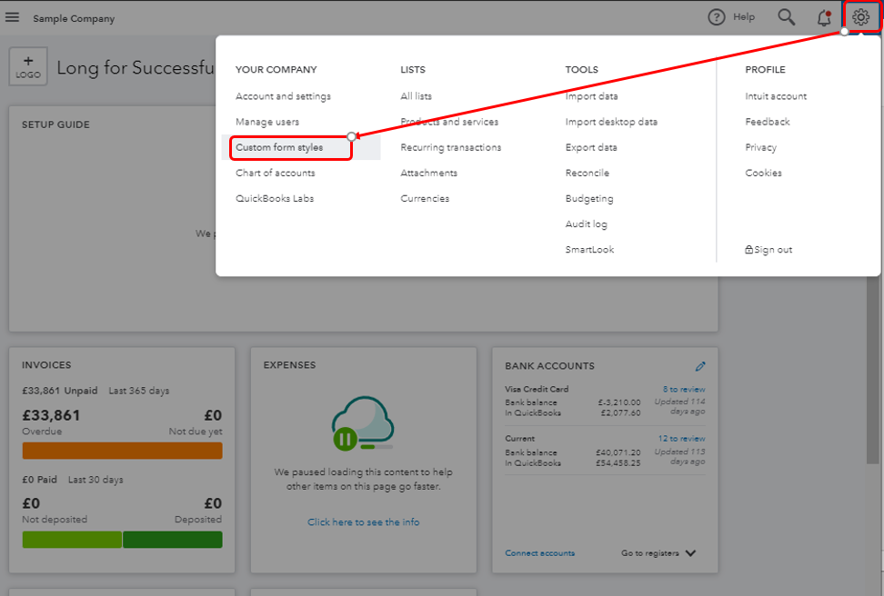Click the Visa Credit Card account
The height and width of the screenshot is (596, 884).
coord(537,389)
